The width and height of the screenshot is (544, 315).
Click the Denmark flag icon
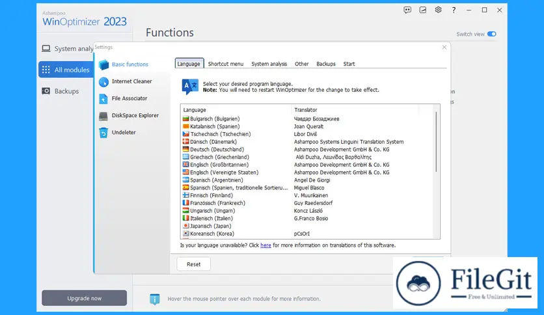click(x=186, y=141)
